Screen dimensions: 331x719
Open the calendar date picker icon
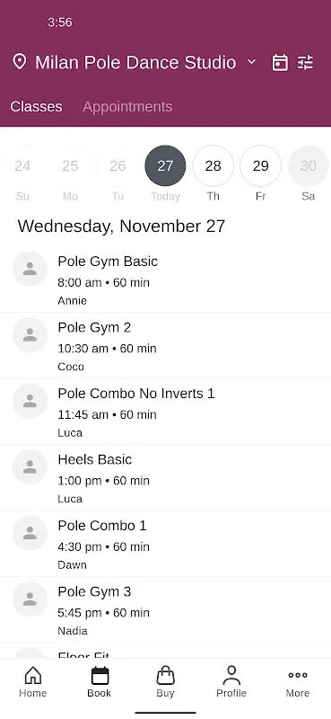[x=280, y=62]
